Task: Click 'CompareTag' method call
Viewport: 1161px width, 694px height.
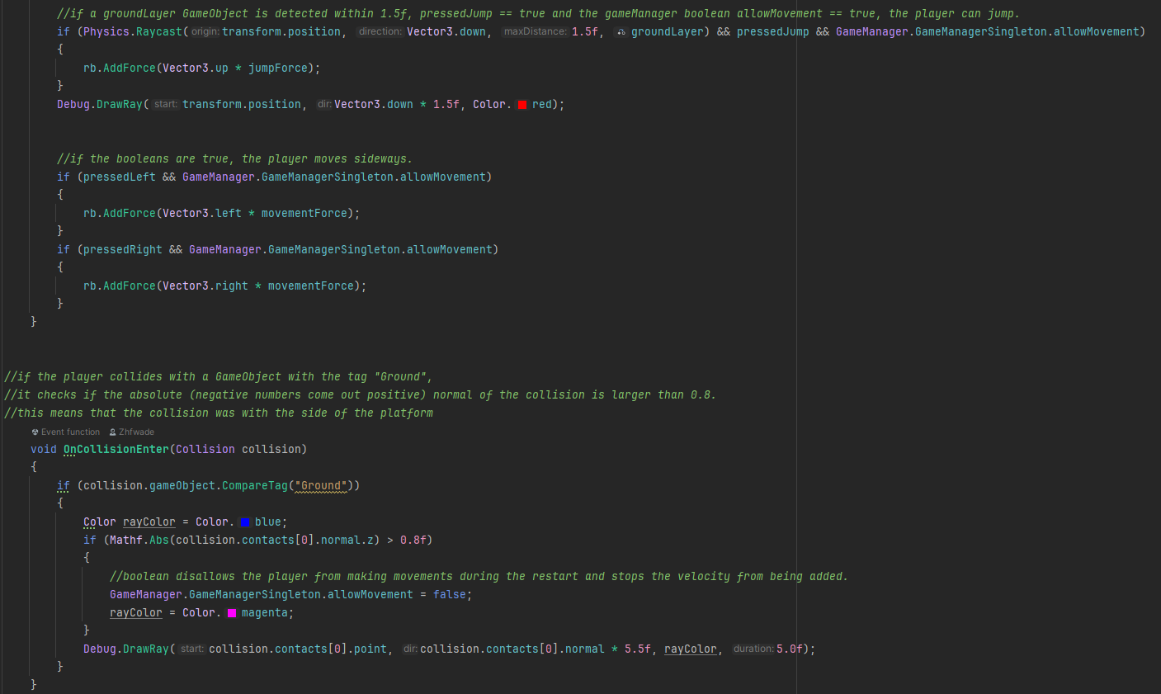Action: coord(255,485)
